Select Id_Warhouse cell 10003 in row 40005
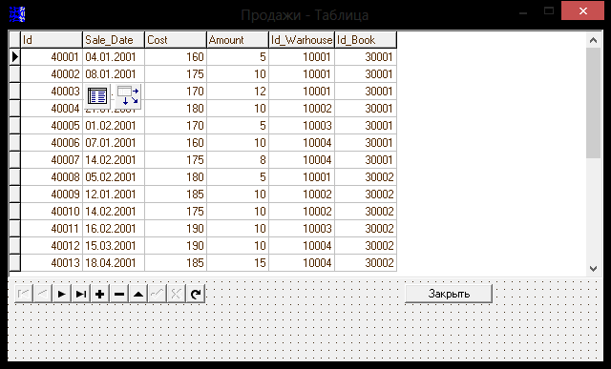611x369 pixels. tap(302, 125)
